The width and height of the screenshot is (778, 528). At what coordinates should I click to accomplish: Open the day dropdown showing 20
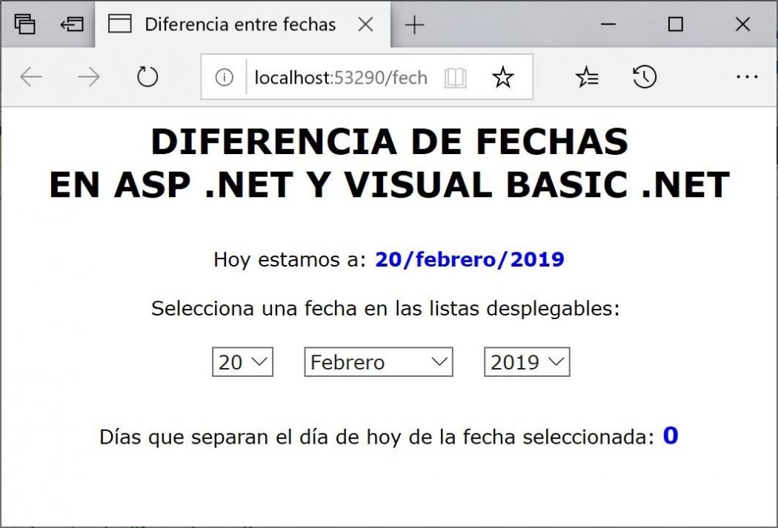(242, 362)
